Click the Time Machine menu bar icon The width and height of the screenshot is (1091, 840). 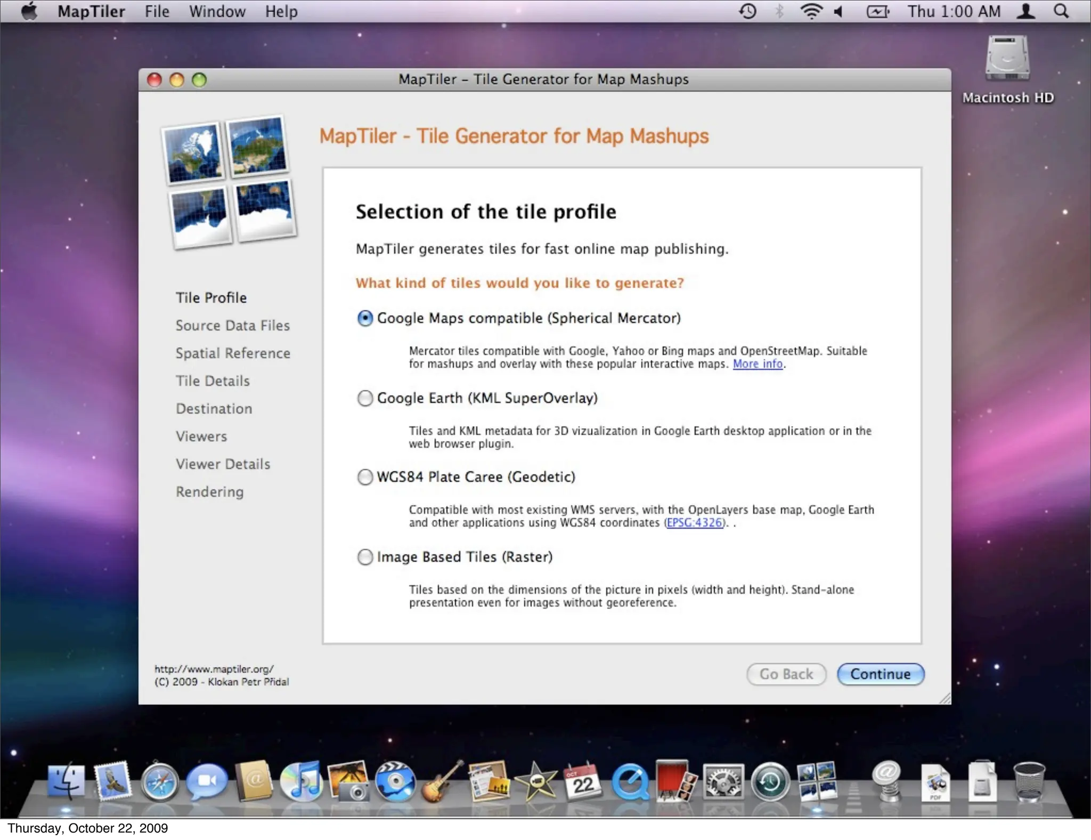tap(747, 11)
